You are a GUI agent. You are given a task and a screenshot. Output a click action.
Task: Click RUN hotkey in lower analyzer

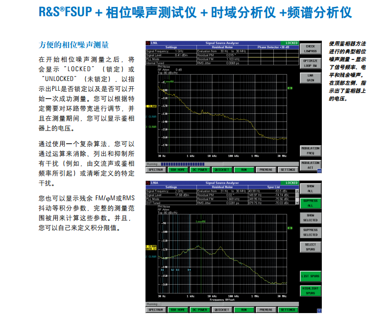coord(244,310)
